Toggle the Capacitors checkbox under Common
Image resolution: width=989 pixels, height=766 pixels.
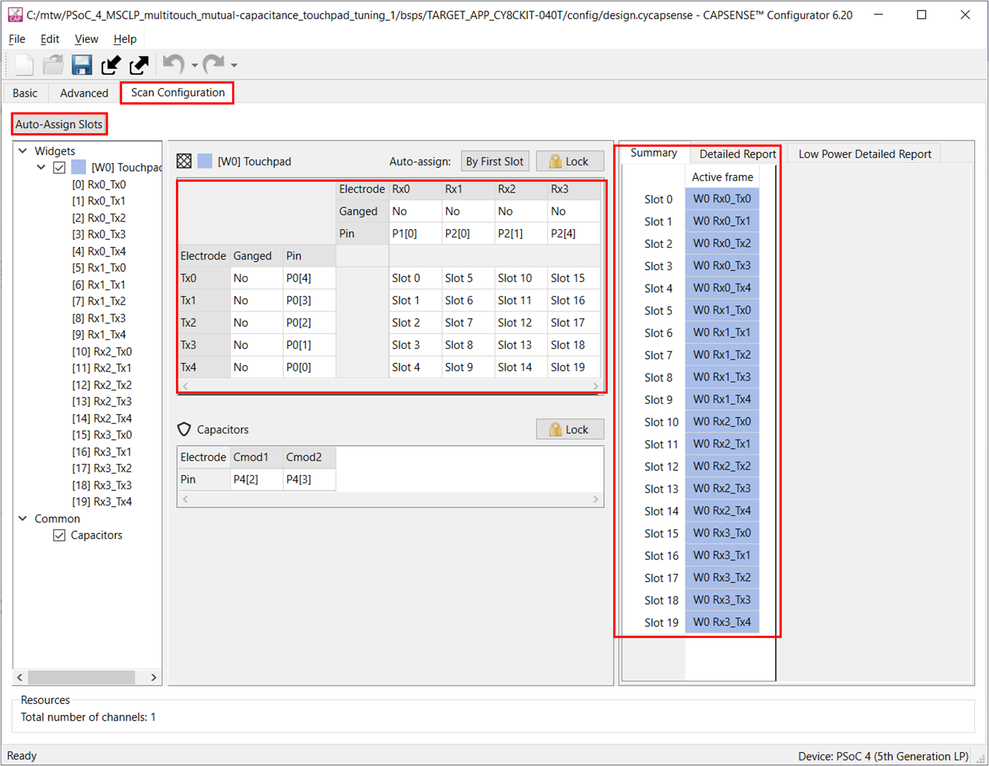point(59,535)
